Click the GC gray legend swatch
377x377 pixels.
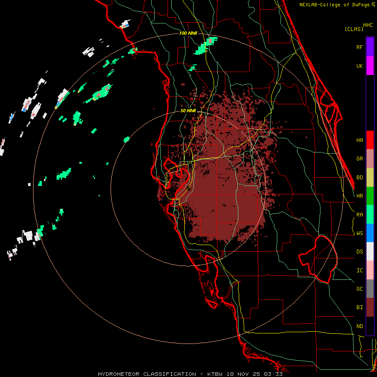(370, 289)
